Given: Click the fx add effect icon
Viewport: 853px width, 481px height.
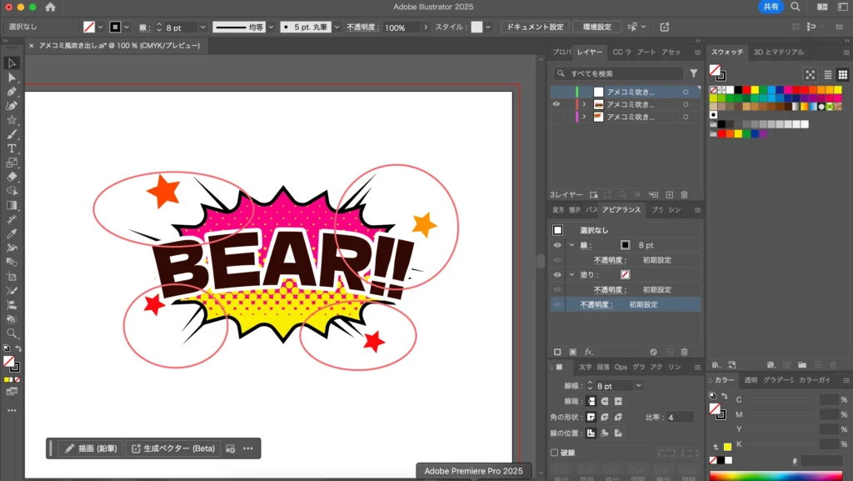Looking at the screenshot, I should coord(588,353).
